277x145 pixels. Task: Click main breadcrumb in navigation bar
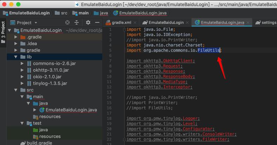coord(80,13)
